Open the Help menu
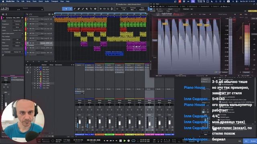The height and width of the screenshot is (144, 257). tap(67, 1)
